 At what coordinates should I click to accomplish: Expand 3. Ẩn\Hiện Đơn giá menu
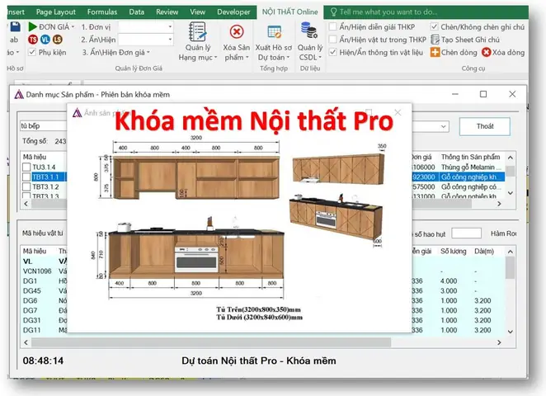click(x=116, y=53)
